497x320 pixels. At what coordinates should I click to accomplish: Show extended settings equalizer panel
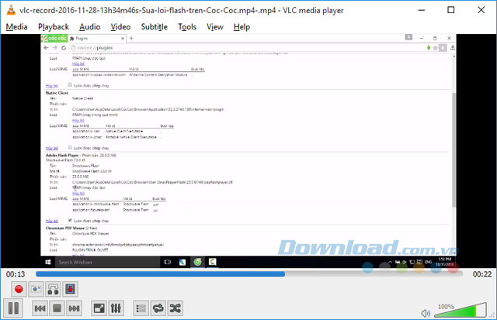tap(116, 308)
